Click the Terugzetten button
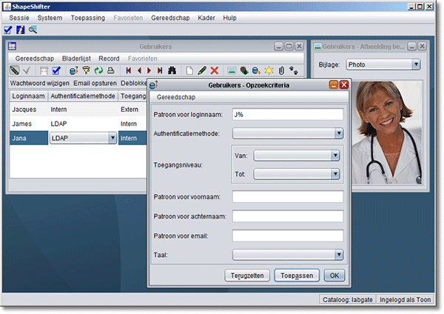The width and height of the screenshot is (444, 314). click(247, 275)
